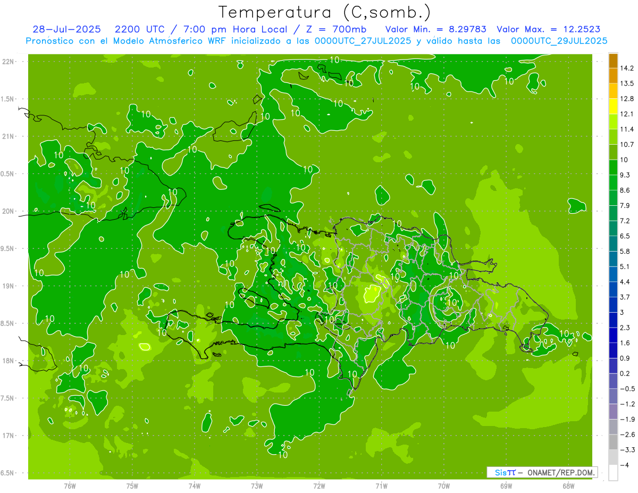Click the 21N latitude axis label
The height and width of the screenshot is (493, 638).
point(8,136)
